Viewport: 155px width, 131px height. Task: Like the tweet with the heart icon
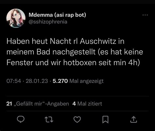(x=77, y=120)
